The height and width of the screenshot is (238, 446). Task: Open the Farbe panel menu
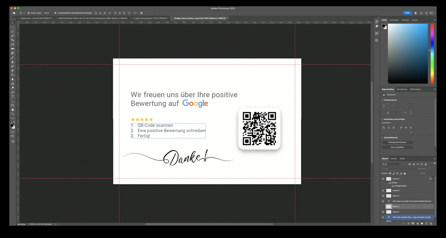(x=435, y=20)
